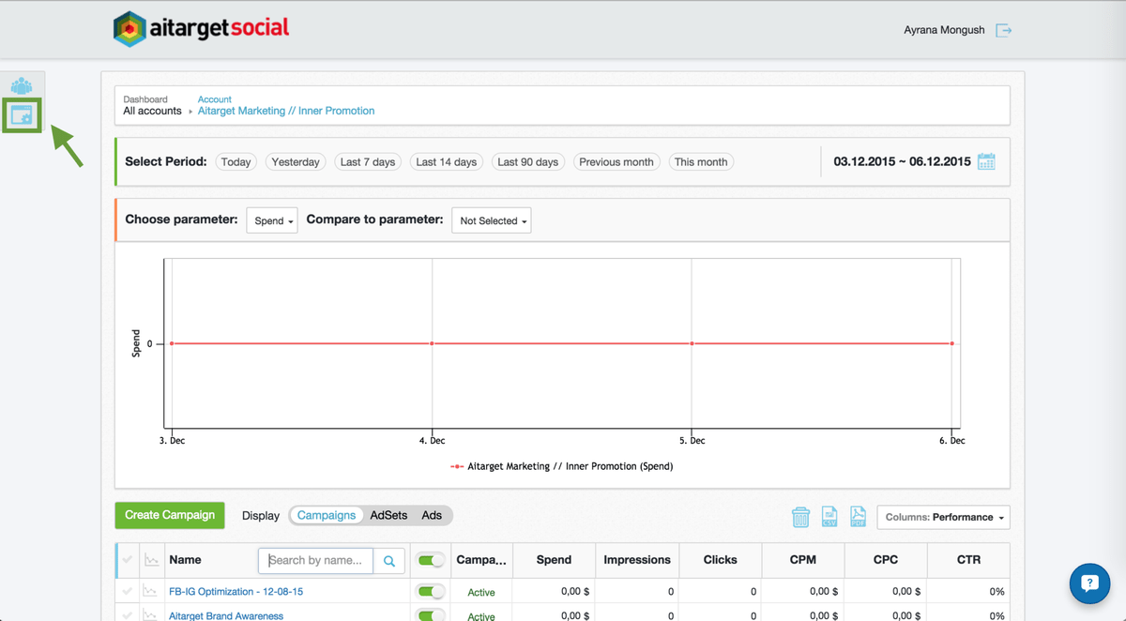Sort by the CPM column header
Screen dimensions: 1126x621
pos(803,560)
